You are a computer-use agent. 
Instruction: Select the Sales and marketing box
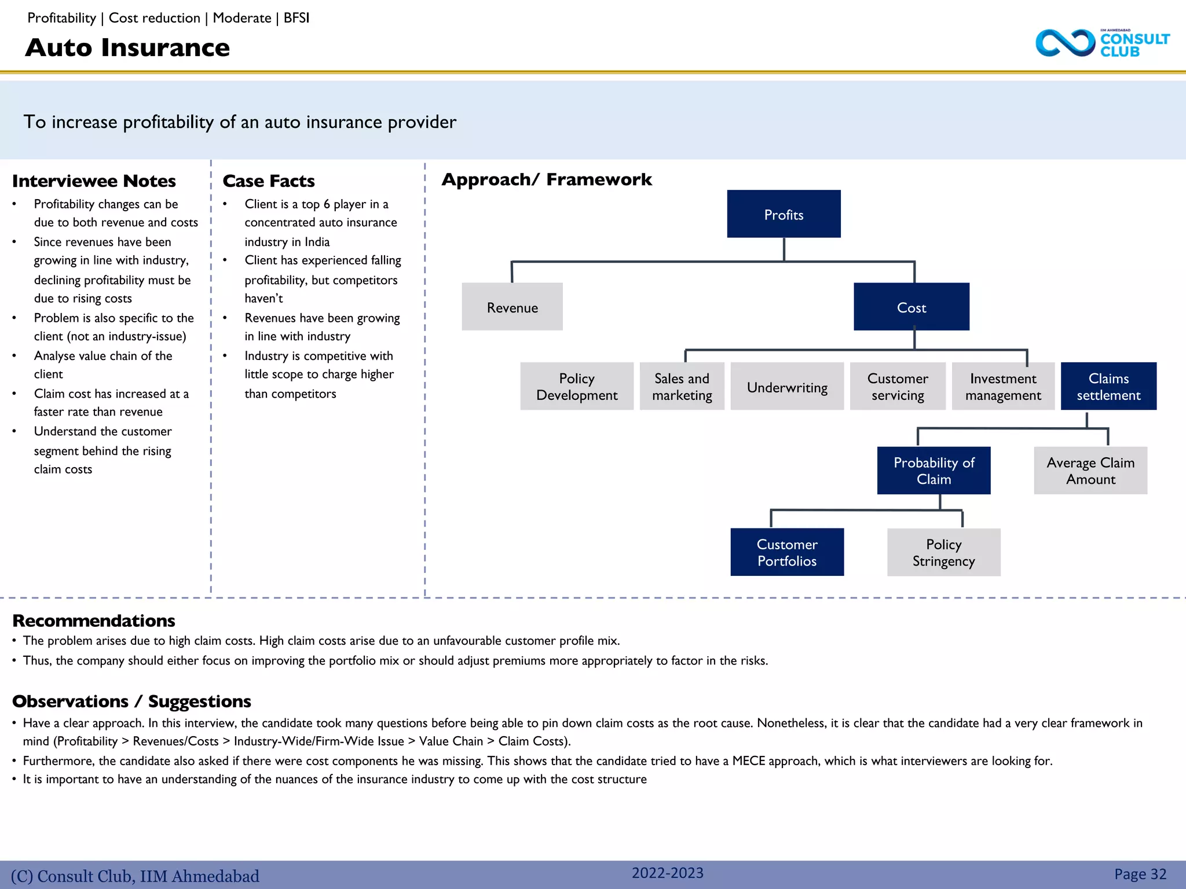(682, 387)
